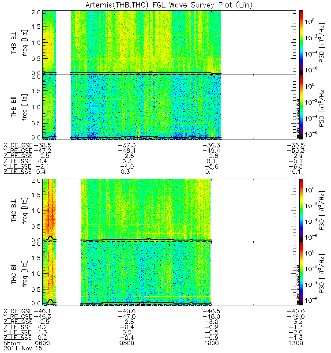Click the time tick '1000'

211,343
